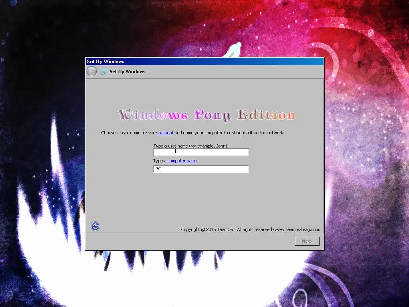This screenshot has height=307, width=409.
Task: Click the Next button
Action: (307, 241)
